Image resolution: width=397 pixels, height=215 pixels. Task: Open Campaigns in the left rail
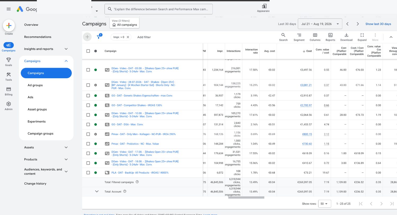point(8,47)
